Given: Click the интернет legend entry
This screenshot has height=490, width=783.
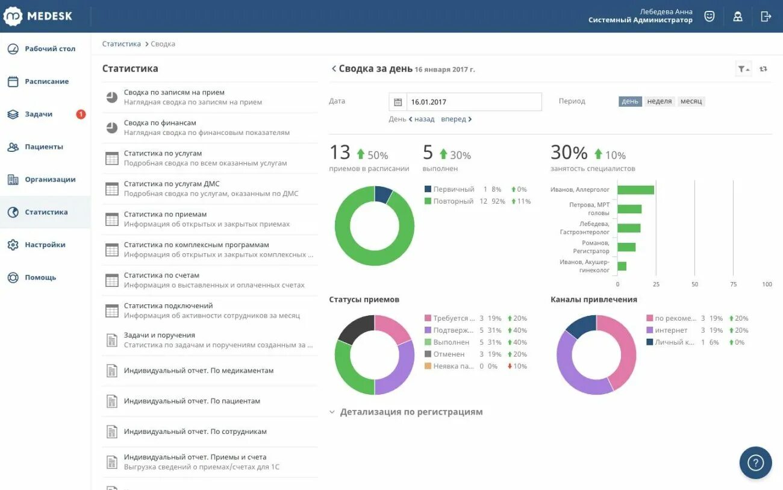Looking at the screenshot, I should pyautogui.click(x=697, y=330).
